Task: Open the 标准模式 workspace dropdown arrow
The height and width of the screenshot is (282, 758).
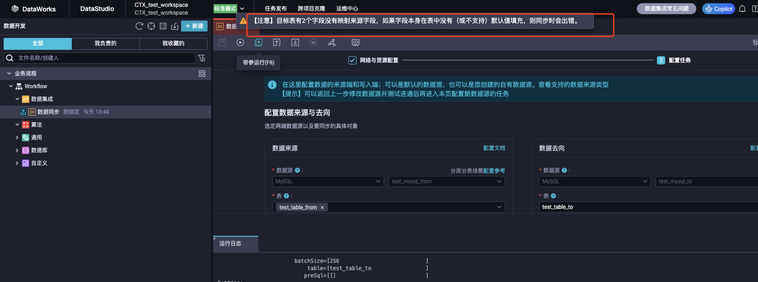Action: pos(242,9)
